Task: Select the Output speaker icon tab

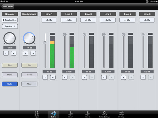Action: 54,114
